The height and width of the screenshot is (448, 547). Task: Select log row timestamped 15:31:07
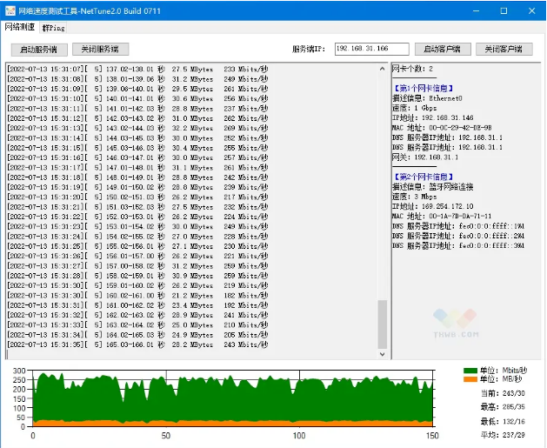click(x=137, y=69)
